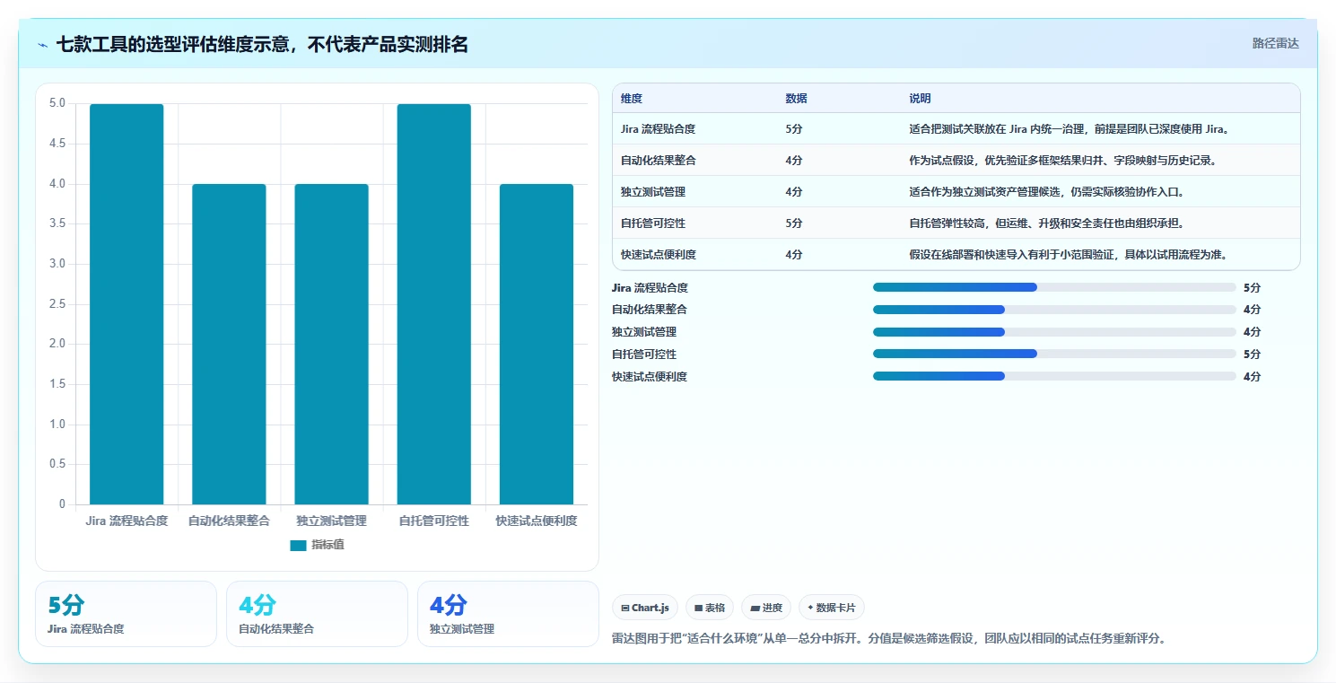
Task: Select the 快速试点便利度 table cell
Action: pyautogui.click(x=658, y=255)
